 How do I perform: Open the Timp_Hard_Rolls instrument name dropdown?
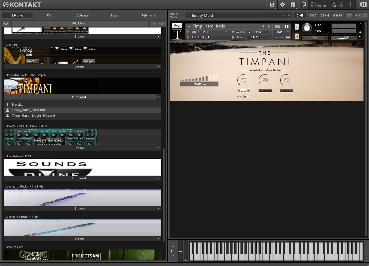(x=189, y=26)
